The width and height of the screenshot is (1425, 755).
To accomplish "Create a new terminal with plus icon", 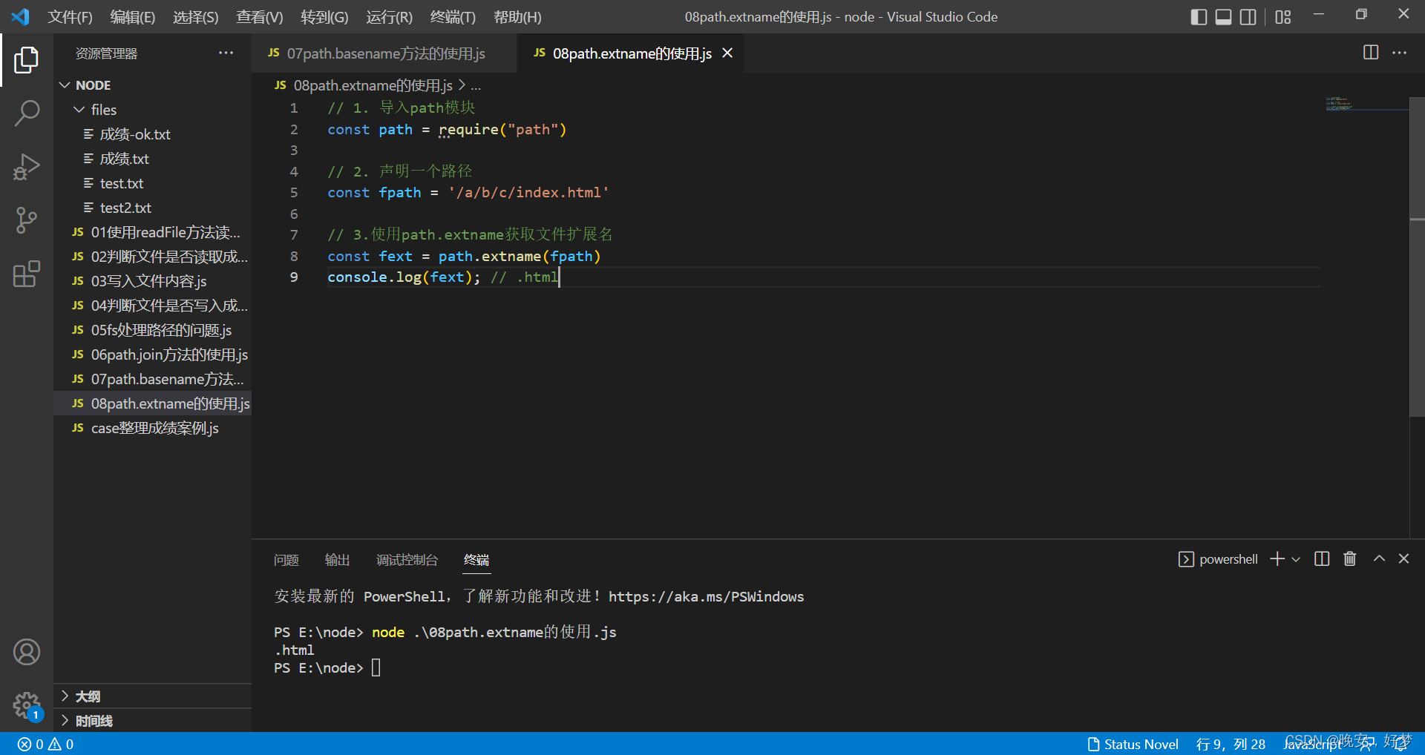I will [1277, 559].
